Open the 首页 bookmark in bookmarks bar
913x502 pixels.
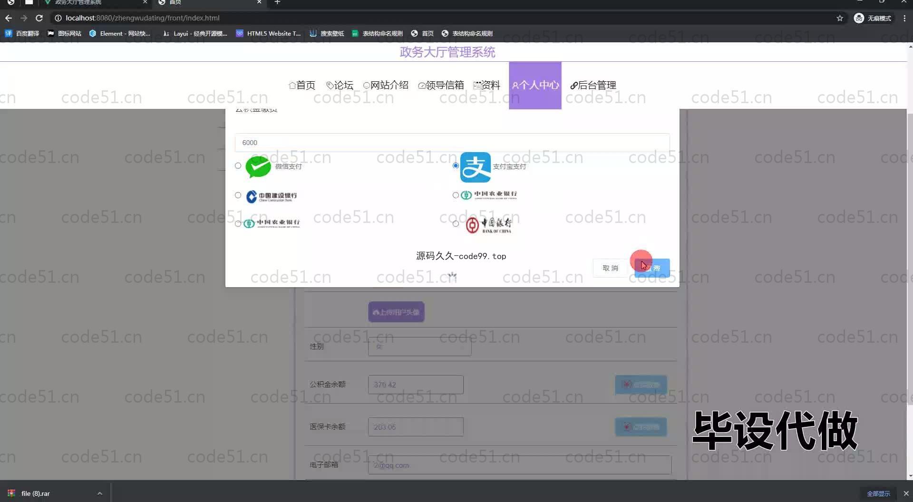click(422, 33)
